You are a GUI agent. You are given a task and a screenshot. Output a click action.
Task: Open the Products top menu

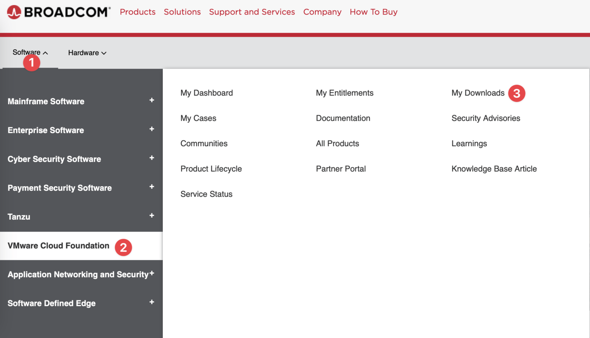point(138,12)
